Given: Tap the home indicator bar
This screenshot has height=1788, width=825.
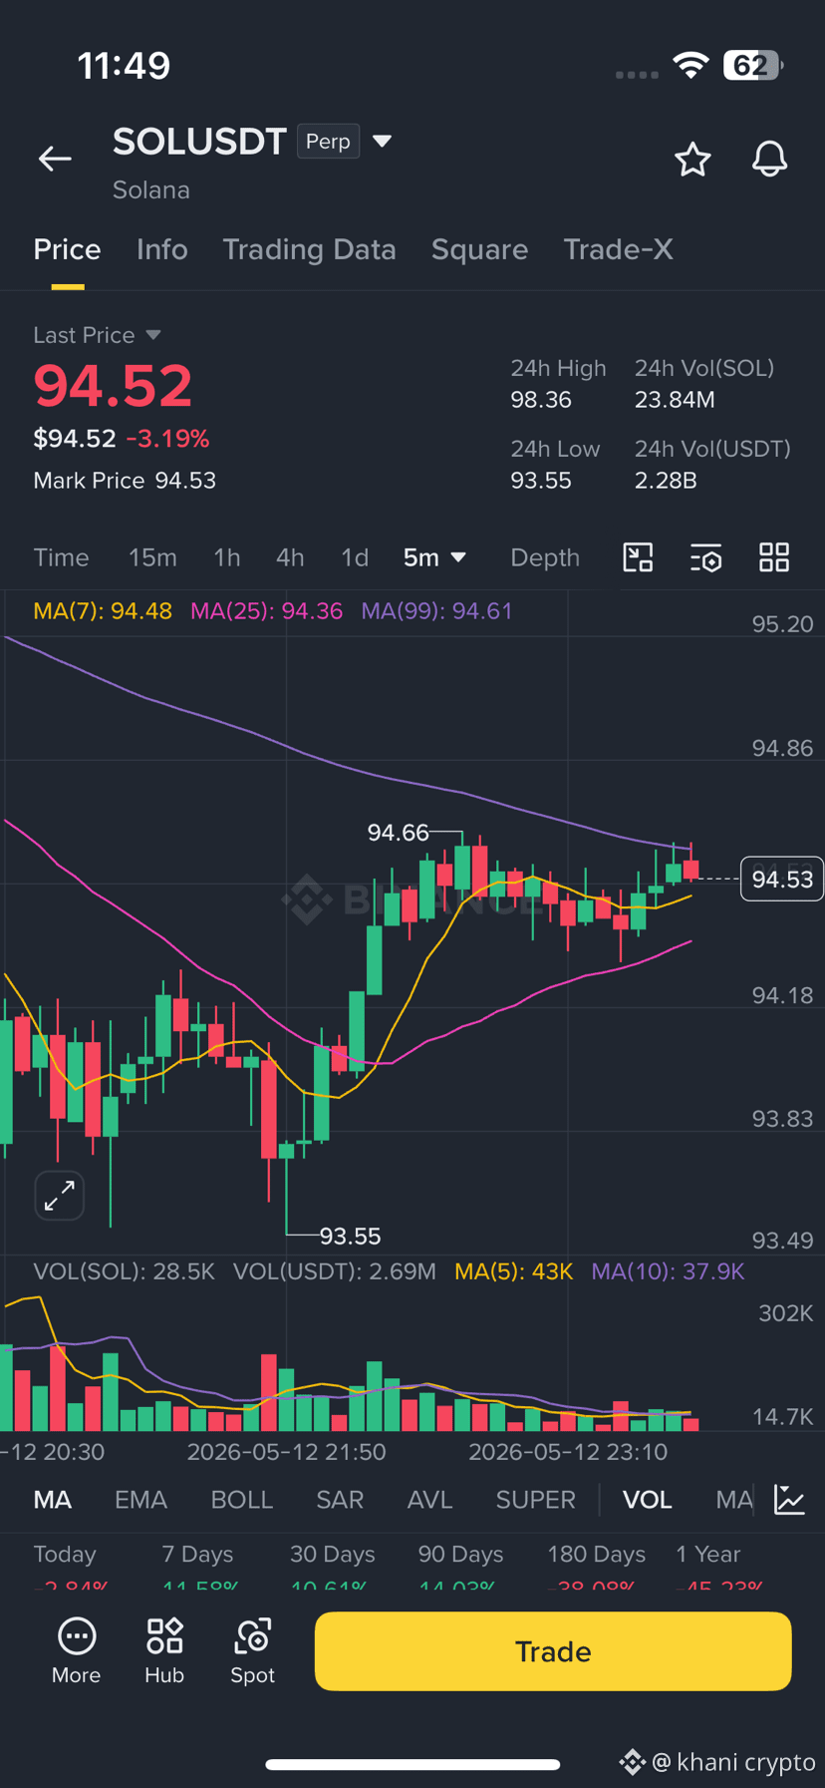Looking at the screenshot, I should coord(412,1764).
